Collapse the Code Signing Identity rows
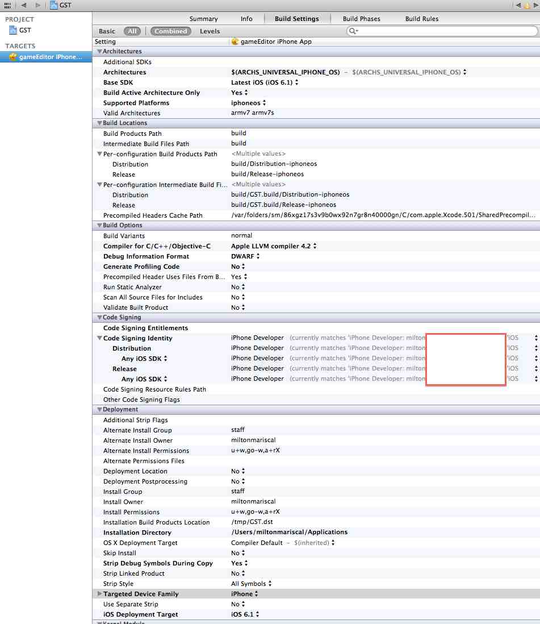 tap(99, 338)
